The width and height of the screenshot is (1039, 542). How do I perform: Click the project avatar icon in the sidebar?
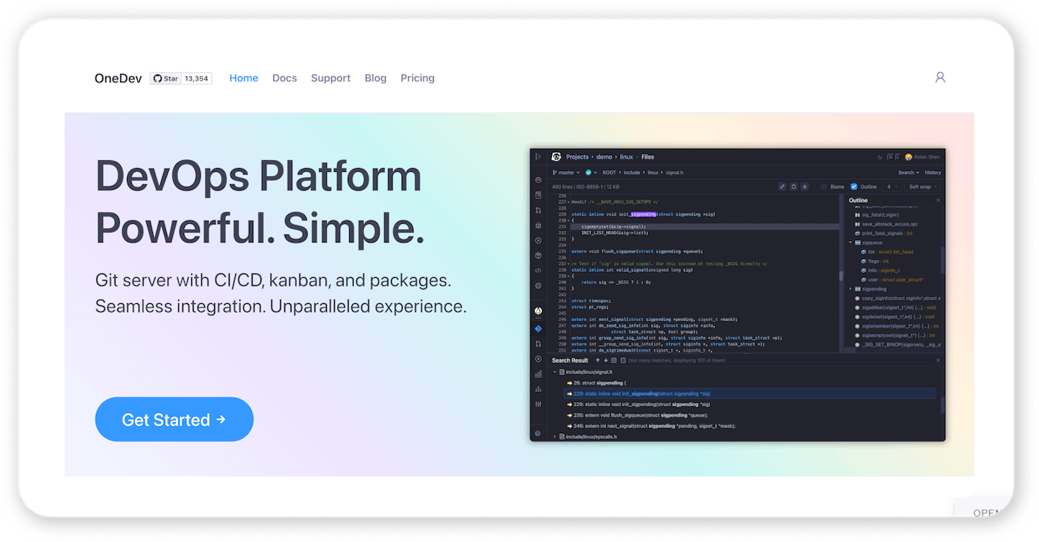538,310
